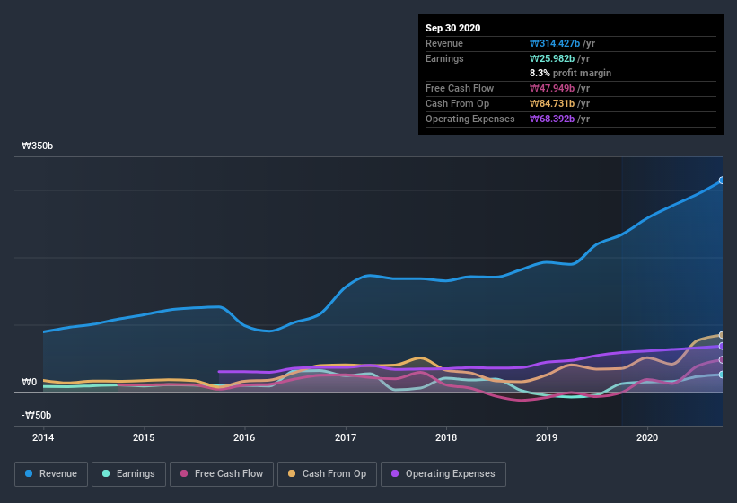This screenshot has width=737, height=503.
Task: Click the Sep 30 2020 tooltip date
Action: [x=453, y=28]
